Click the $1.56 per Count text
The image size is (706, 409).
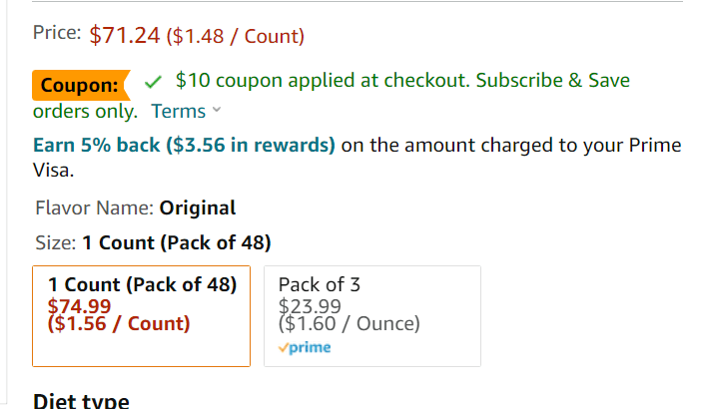(x=119, y=323)
